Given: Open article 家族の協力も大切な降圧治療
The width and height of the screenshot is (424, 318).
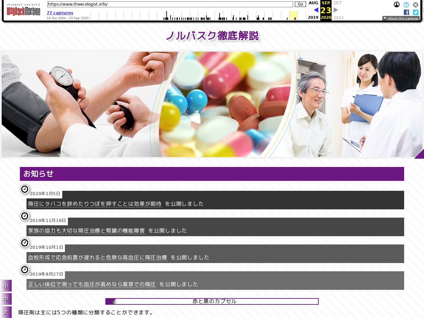Looking at the screenshot, I should click(86, 231).
